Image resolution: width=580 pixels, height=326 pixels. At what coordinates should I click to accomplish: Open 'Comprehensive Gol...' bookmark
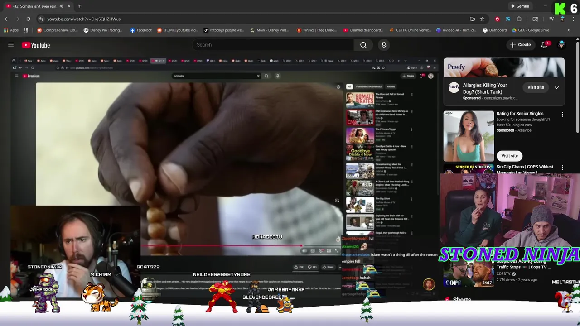58,30
